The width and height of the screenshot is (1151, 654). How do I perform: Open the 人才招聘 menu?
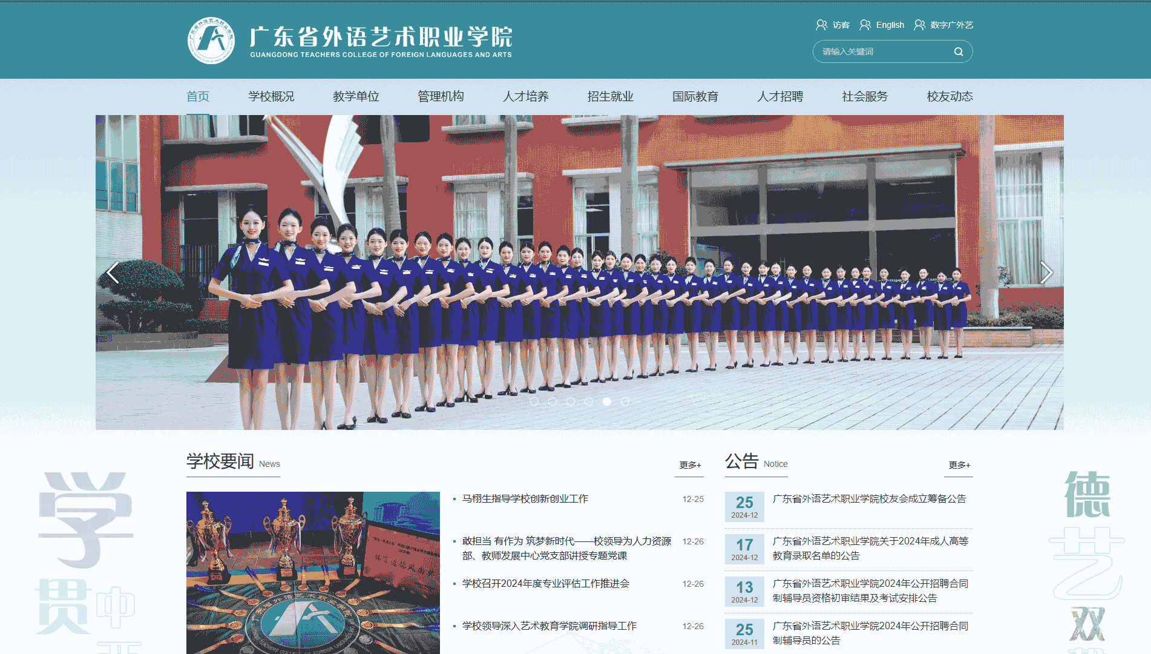tap(780, 96)
